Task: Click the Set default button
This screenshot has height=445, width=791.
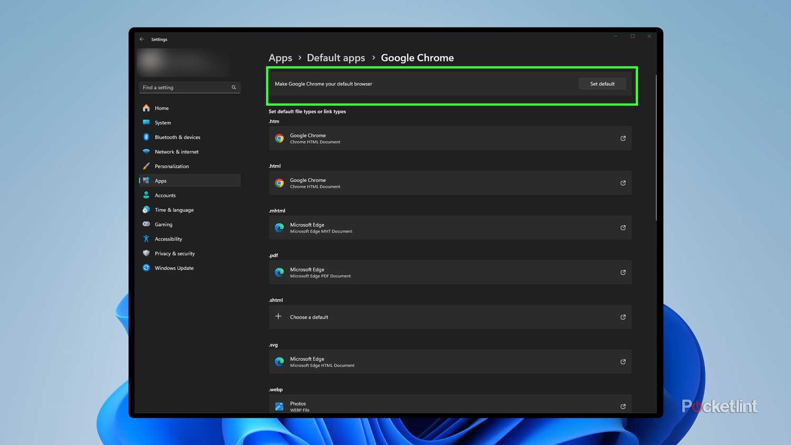Action: click(x=602, y=84)
